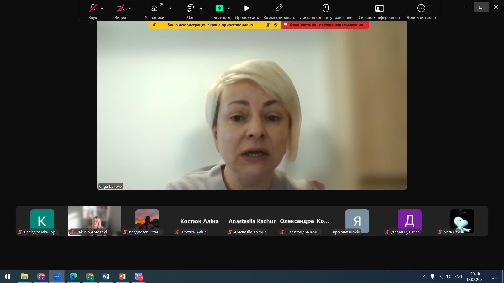Expand the participants options arrow
The image size is (504, 283).
[x=170, y=9]
